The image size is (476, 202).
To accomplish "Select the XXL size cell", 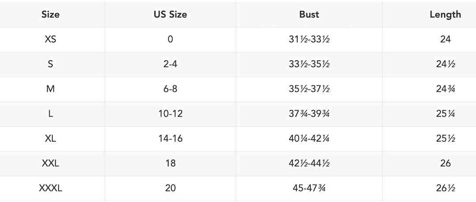I will (50, 163).
